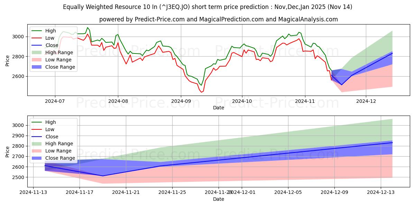Viewport: 415px width, 207px height.
Task: Click the 2600 price tick on top chart
Action: [x=18, y=76]
